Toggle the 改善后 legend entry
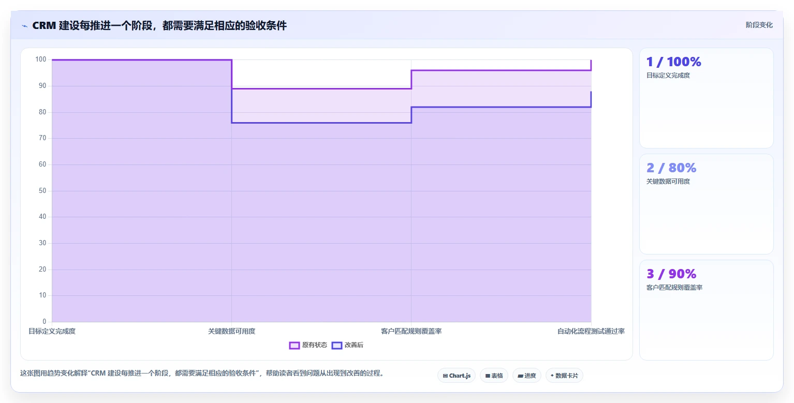 pyautogui.click(x=347, y=345)
